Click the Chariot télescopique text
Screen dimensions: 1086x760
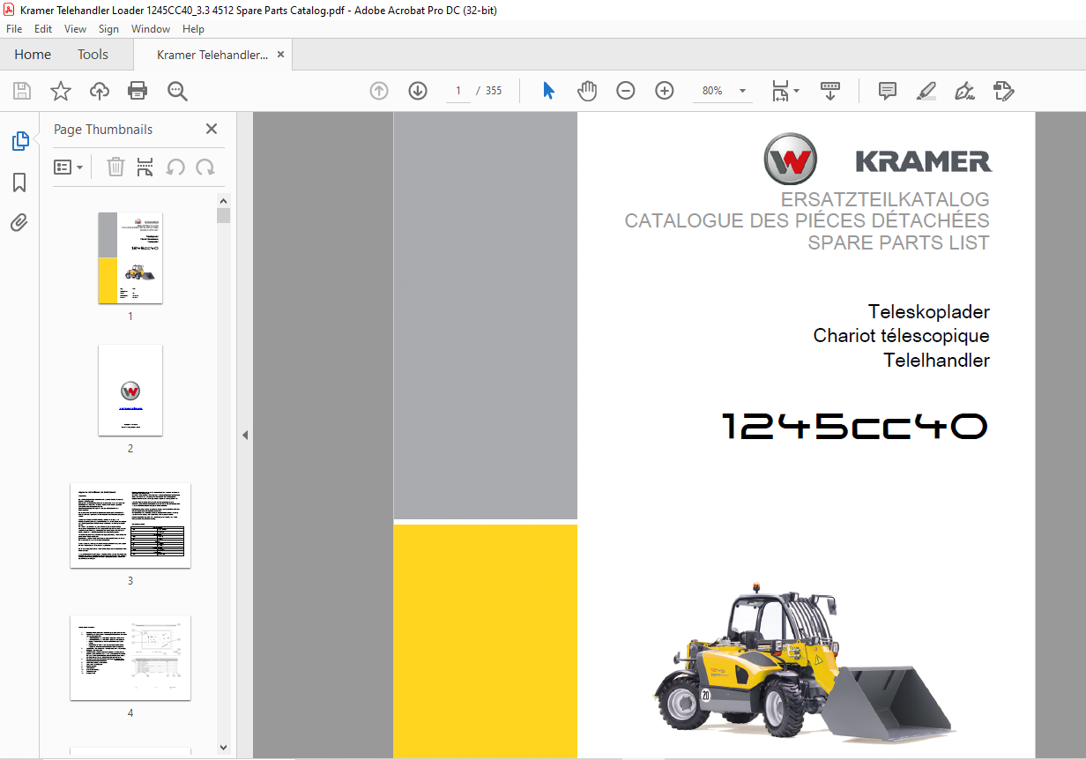902,336
